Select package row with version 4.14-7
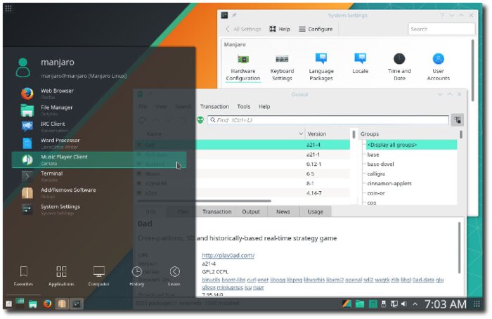This screenshot has height=319, width=492. click(243, 193)
